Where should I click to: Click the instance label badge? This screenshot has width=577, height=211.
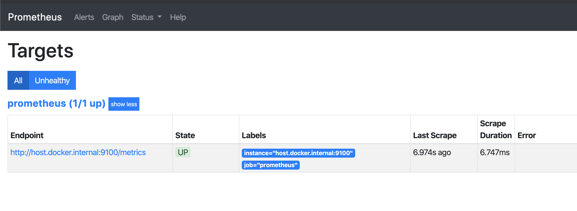[x=298, y=153]
